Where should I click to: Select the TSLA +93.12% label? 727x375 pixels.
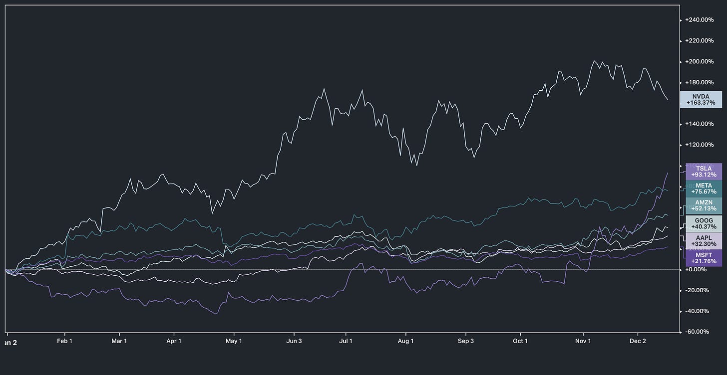click(704, 172)
